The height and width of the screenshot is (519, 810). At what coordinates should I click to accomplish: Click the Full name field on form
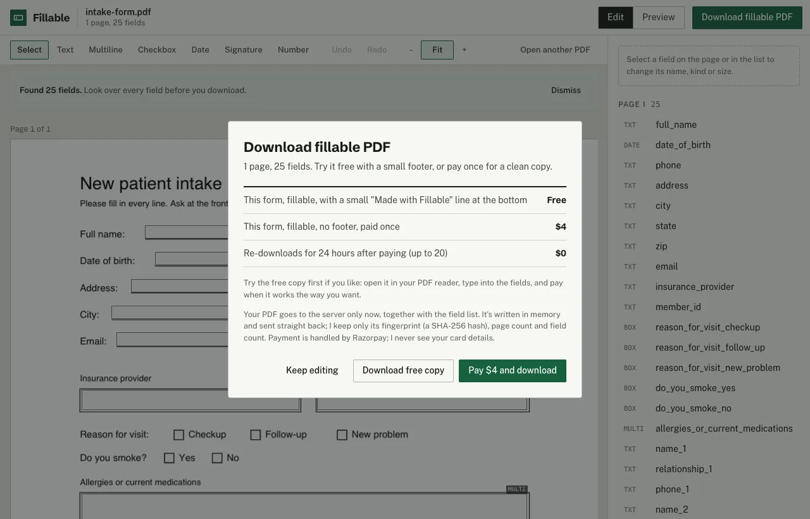pyautogui.click(x=187, y=232)
